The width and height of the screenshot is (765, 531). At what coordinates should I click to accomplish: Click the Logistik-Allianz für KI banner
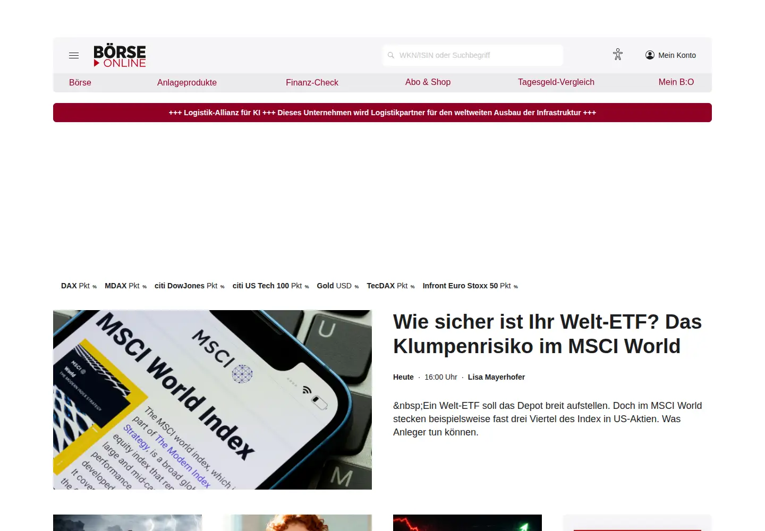click(382, 113)
